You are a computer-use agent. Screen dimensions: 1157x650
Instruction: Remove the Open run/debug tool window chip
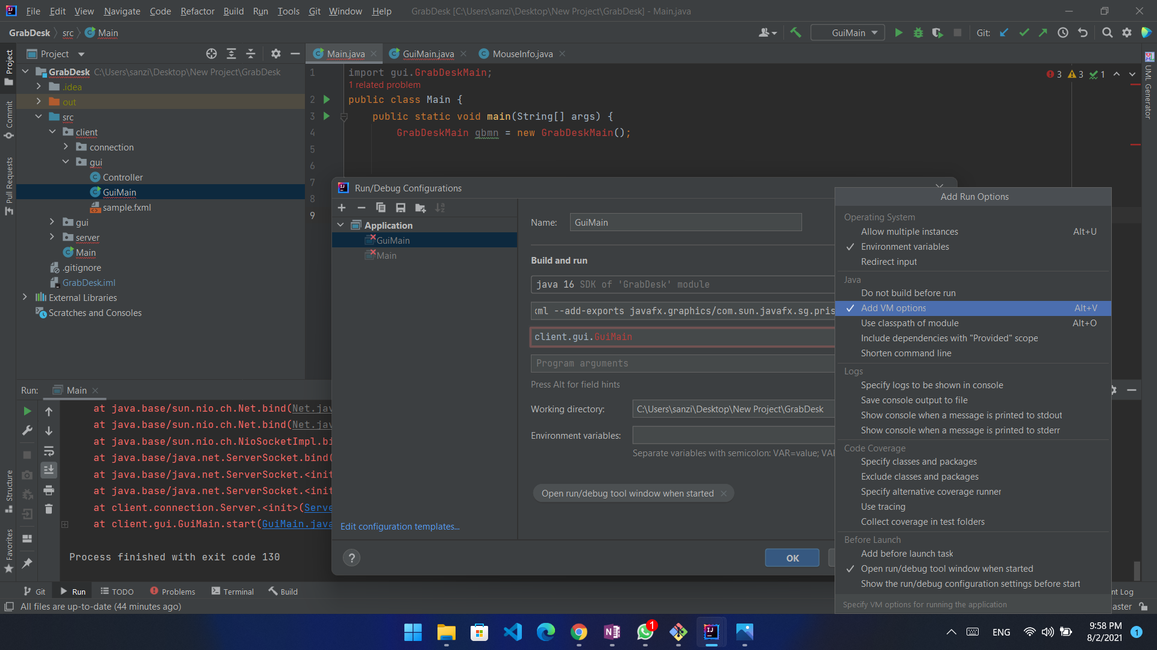coord(724,494)
